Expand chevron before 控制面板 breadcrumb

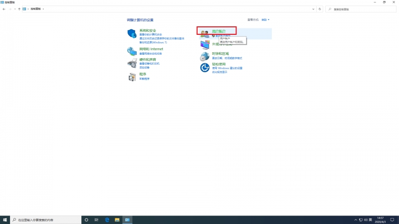tap(28, 9)
